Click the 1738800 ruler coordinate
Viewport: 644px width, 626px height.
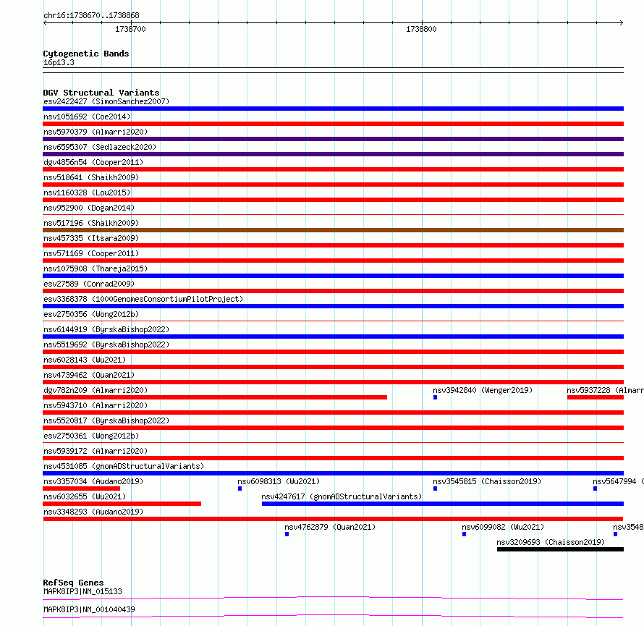point(421,29)
